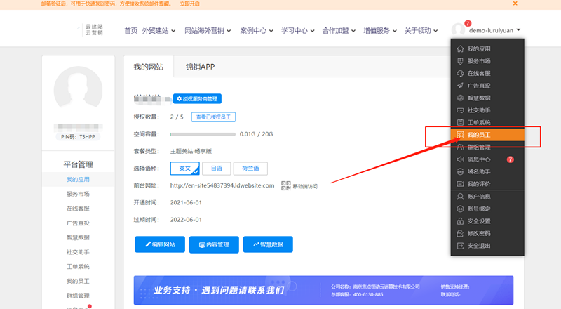Click the 广告直投 paper plane icon

(x=460, y=86)
